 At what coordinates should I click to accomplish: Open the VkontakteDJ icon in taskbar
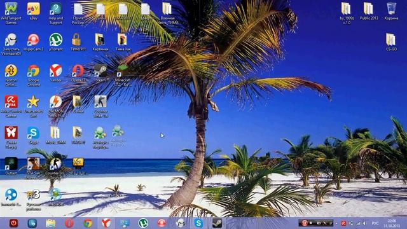(180, 223)
